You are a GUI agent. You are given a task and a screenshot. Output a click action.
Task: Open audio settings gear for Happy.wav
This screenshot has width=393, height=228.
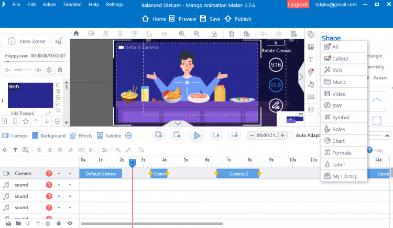pyautogui.click(x=49, y=70)
